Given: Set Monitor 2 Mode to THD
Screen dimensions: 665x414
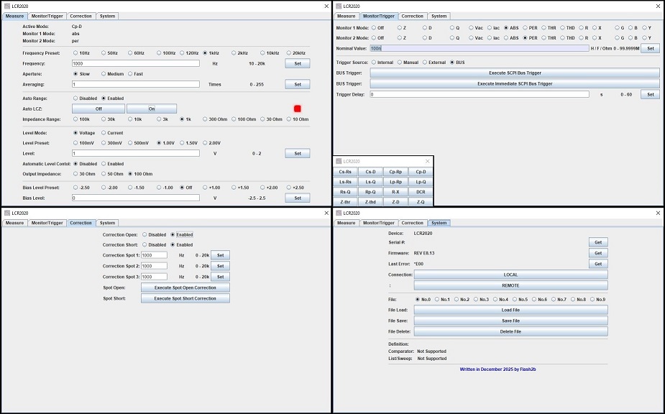Looking at the screenshot, I should pos(562,38).
